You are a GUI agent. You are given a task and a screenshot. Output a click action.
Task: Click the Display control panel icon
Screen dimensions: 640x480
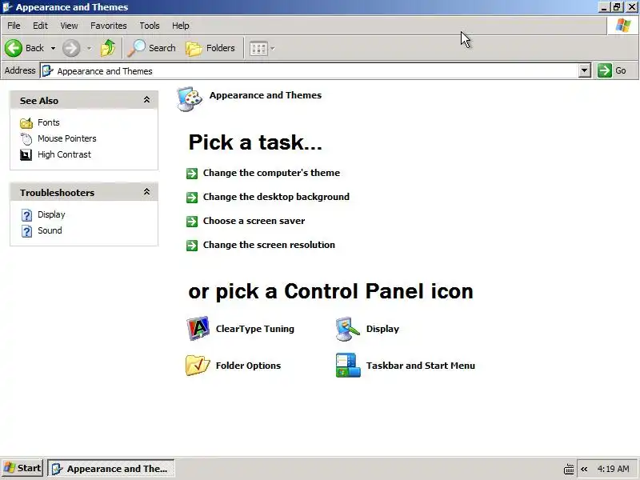348,328
